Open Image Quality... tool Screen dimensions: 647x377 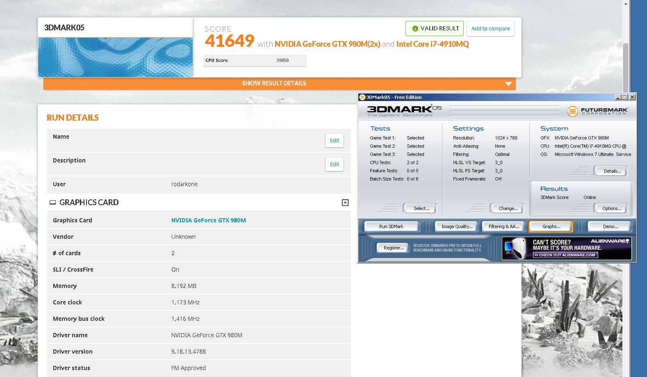coord(457,226)
